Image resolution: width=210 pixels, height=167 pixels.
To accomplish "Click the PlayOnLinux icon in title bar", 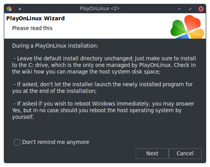I will click(9, 9).
